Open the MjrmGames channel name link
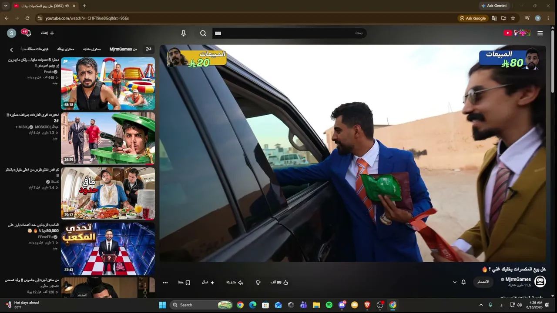Image resolution: width=557 pixels, height=313 pixels. click(x=518, y=279)
